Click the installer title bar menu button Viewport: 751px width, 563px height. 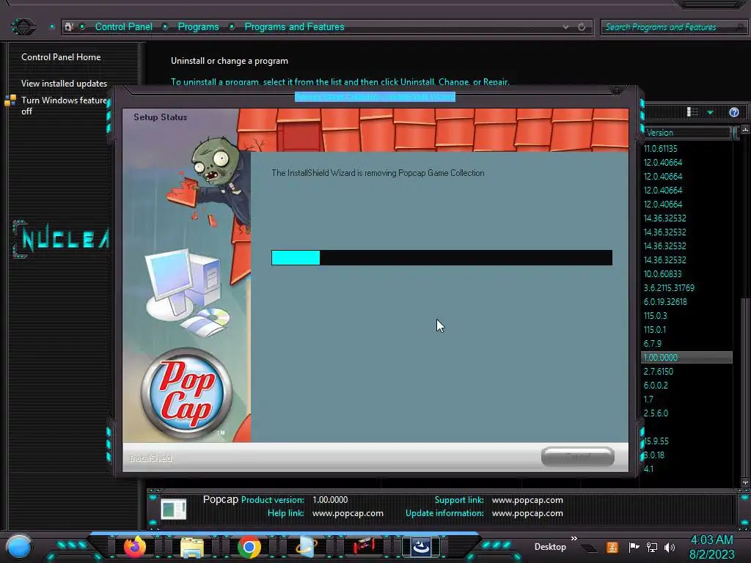[x=617, y=90]
